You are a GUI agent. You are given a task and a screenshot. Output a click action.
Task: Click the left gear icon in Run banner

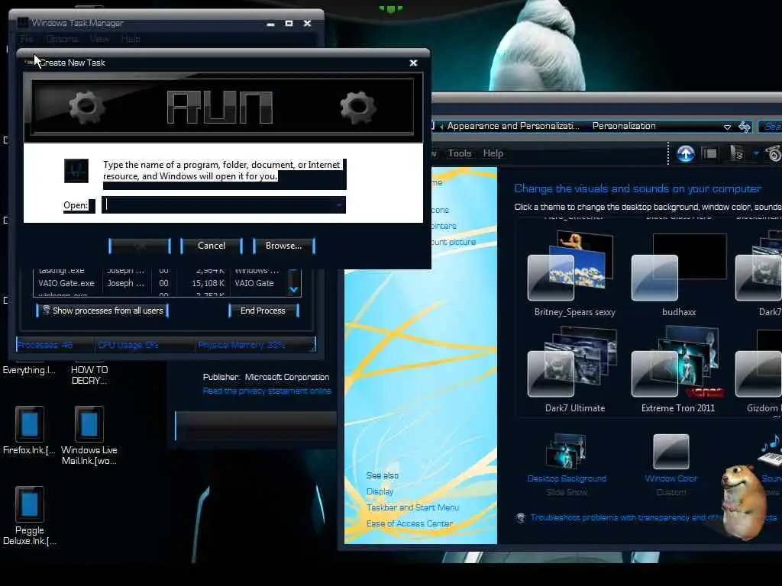coord(87,107)
